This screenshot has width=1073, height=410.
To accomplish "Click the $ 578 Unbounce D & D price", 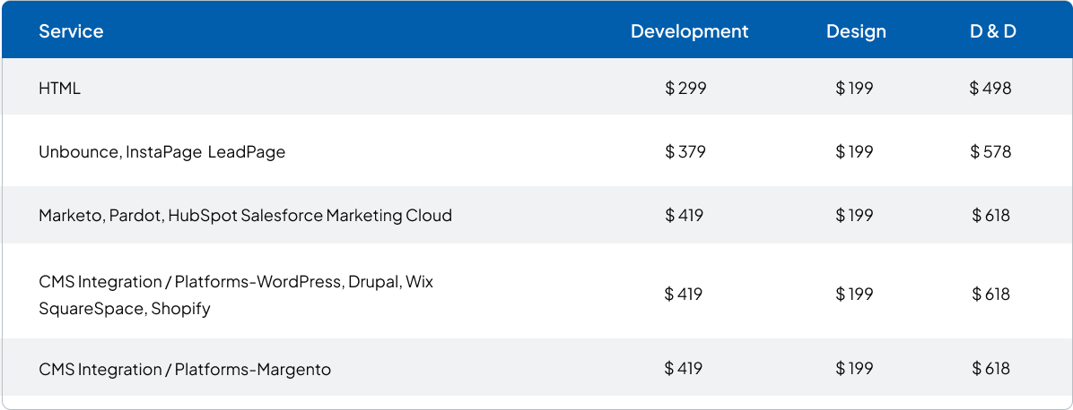I will click(x=990, y=152).
